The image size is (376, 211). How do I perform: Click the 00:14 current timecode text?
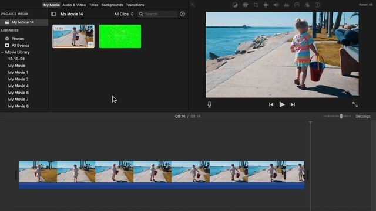point(180,116)
